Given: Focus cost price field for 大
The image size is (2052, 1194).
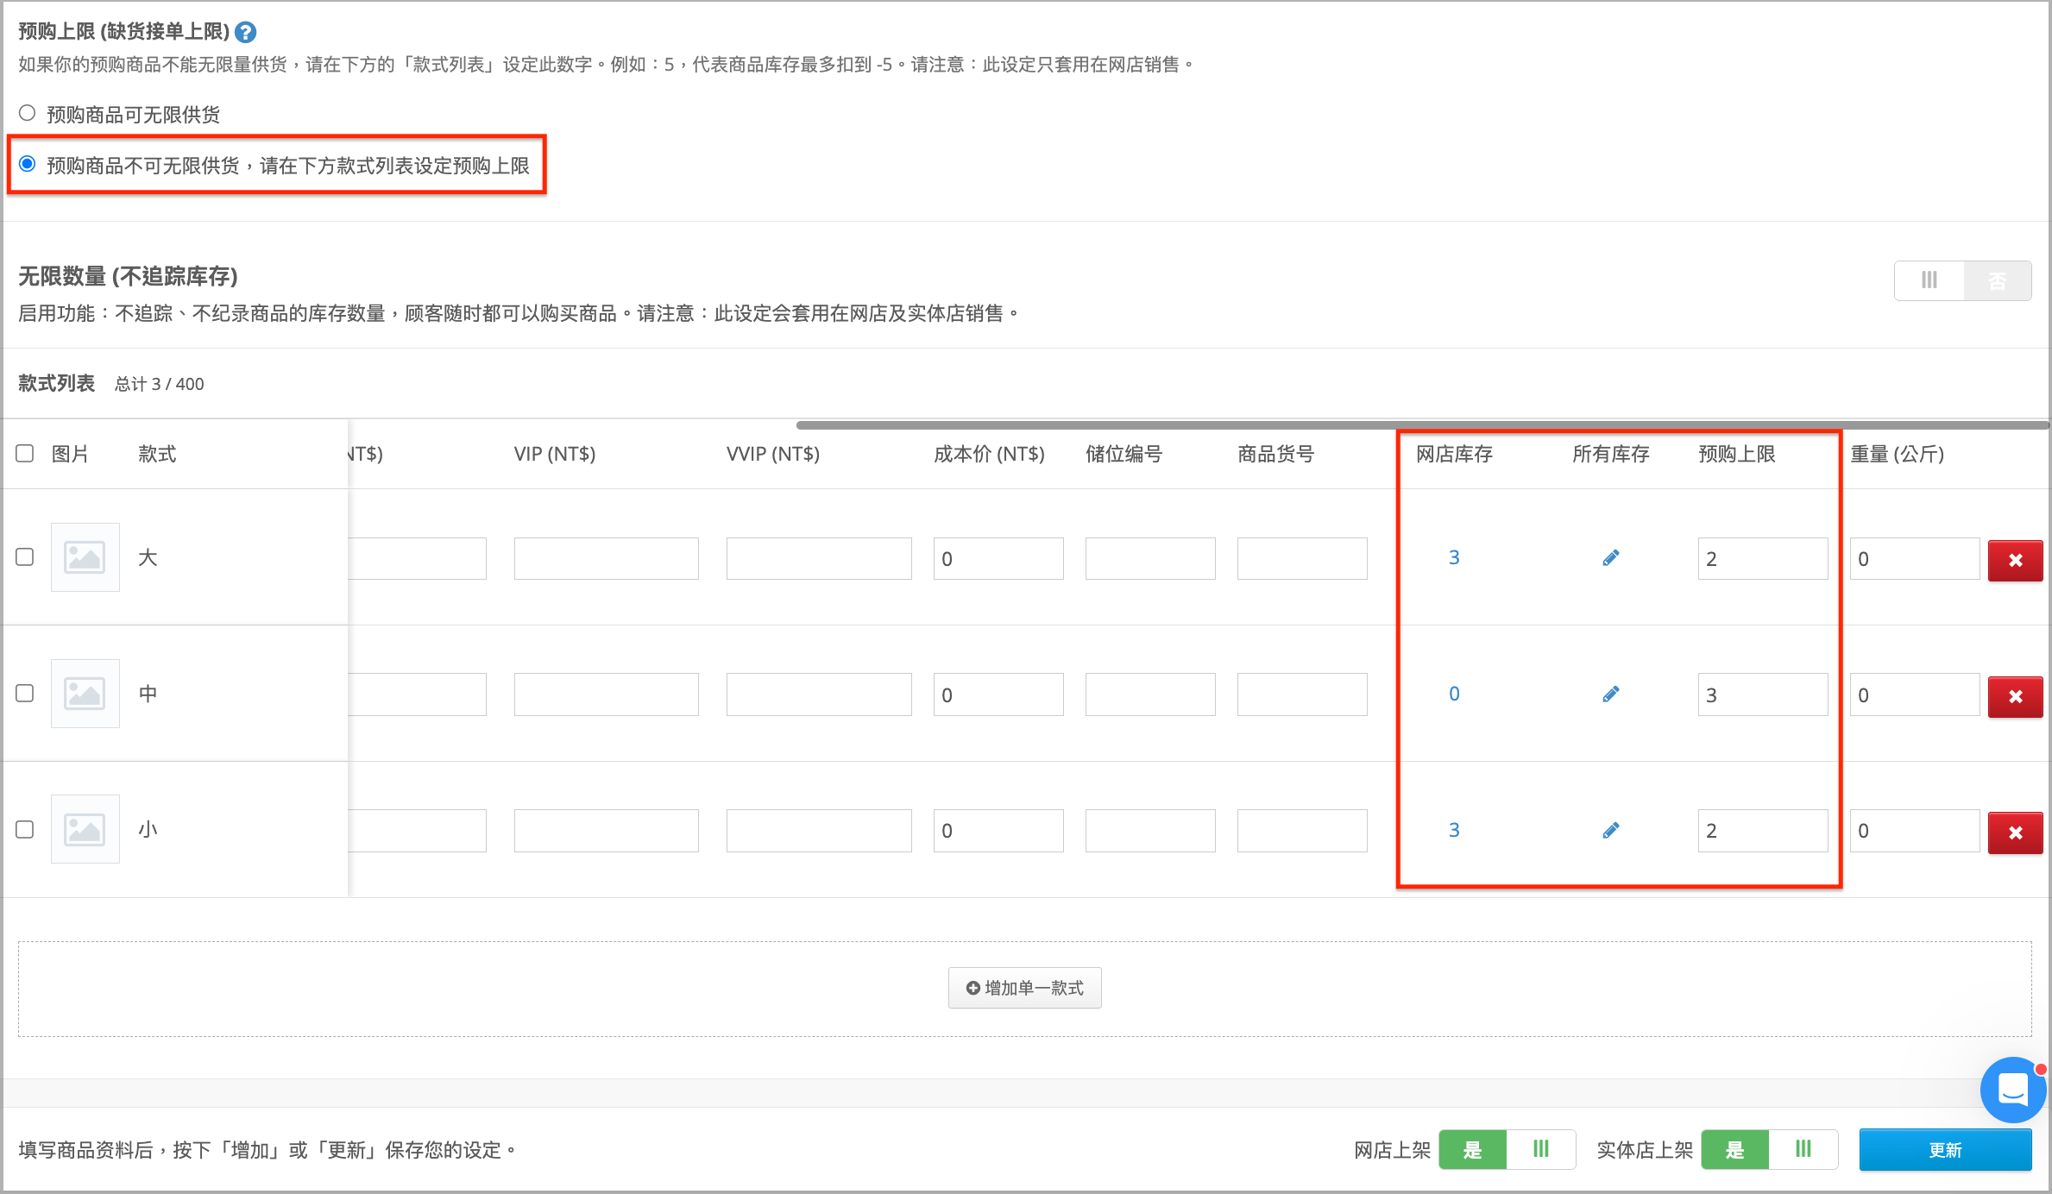Looking at the screenshot, I should [x=998, y=559].
